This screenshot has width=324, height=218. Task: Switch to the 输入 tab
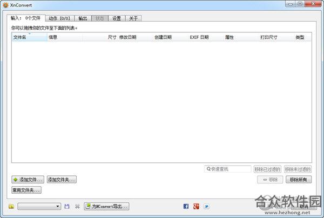pyautogui.click(x=25, y=18)
